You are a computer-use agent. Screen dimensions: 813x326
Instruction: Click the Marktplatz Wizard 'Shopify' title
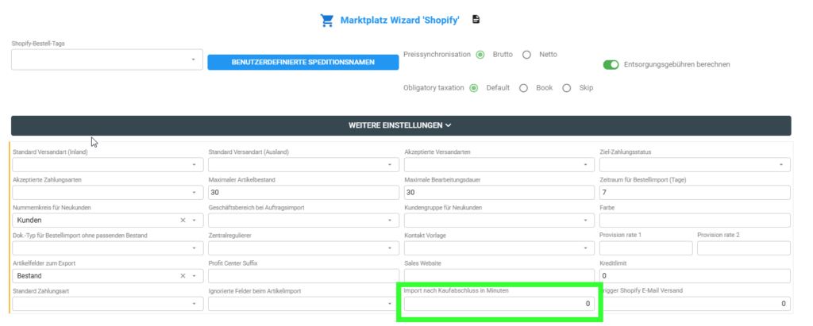pos(400,20)
